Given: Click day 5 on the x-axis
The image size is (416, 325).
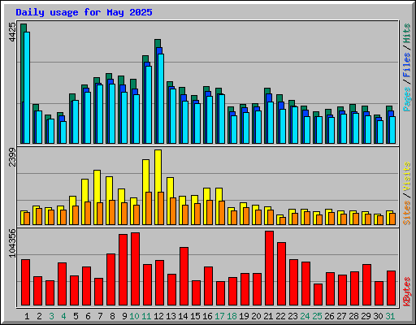Looking at the screenshot, I should (x=76, y=316).
